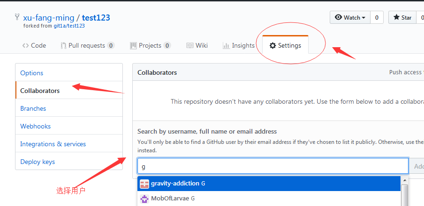Go to Integrations & services settings
424x206 pixels.
(53, 144)
